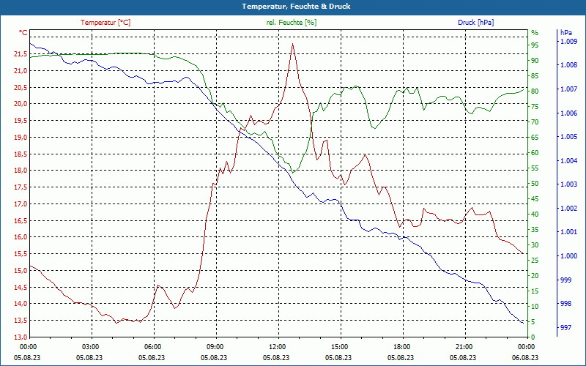Click the '20' tick on the humidity axis

pos(535,276)
